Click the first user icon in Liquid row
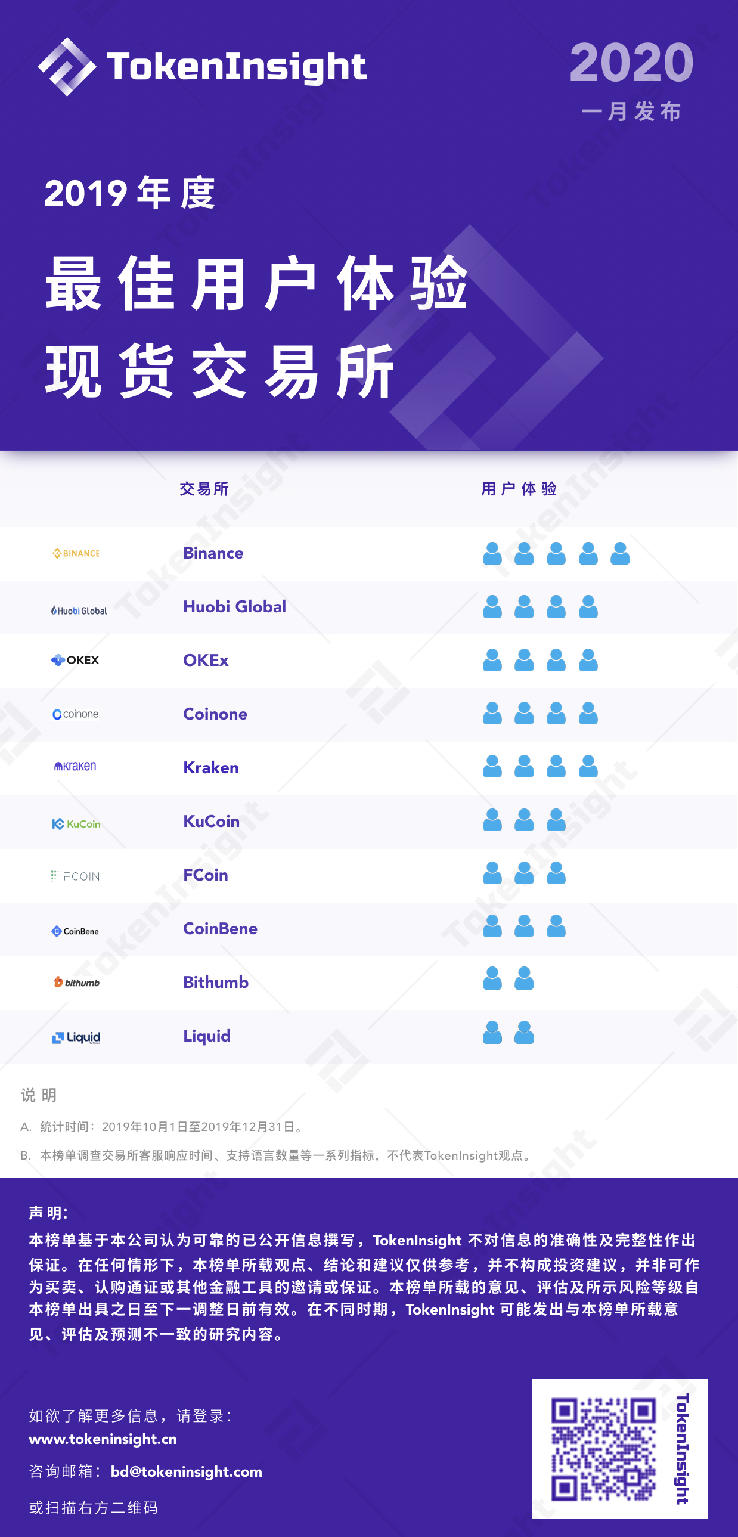738x1537 pixels. pos(492,1032)
